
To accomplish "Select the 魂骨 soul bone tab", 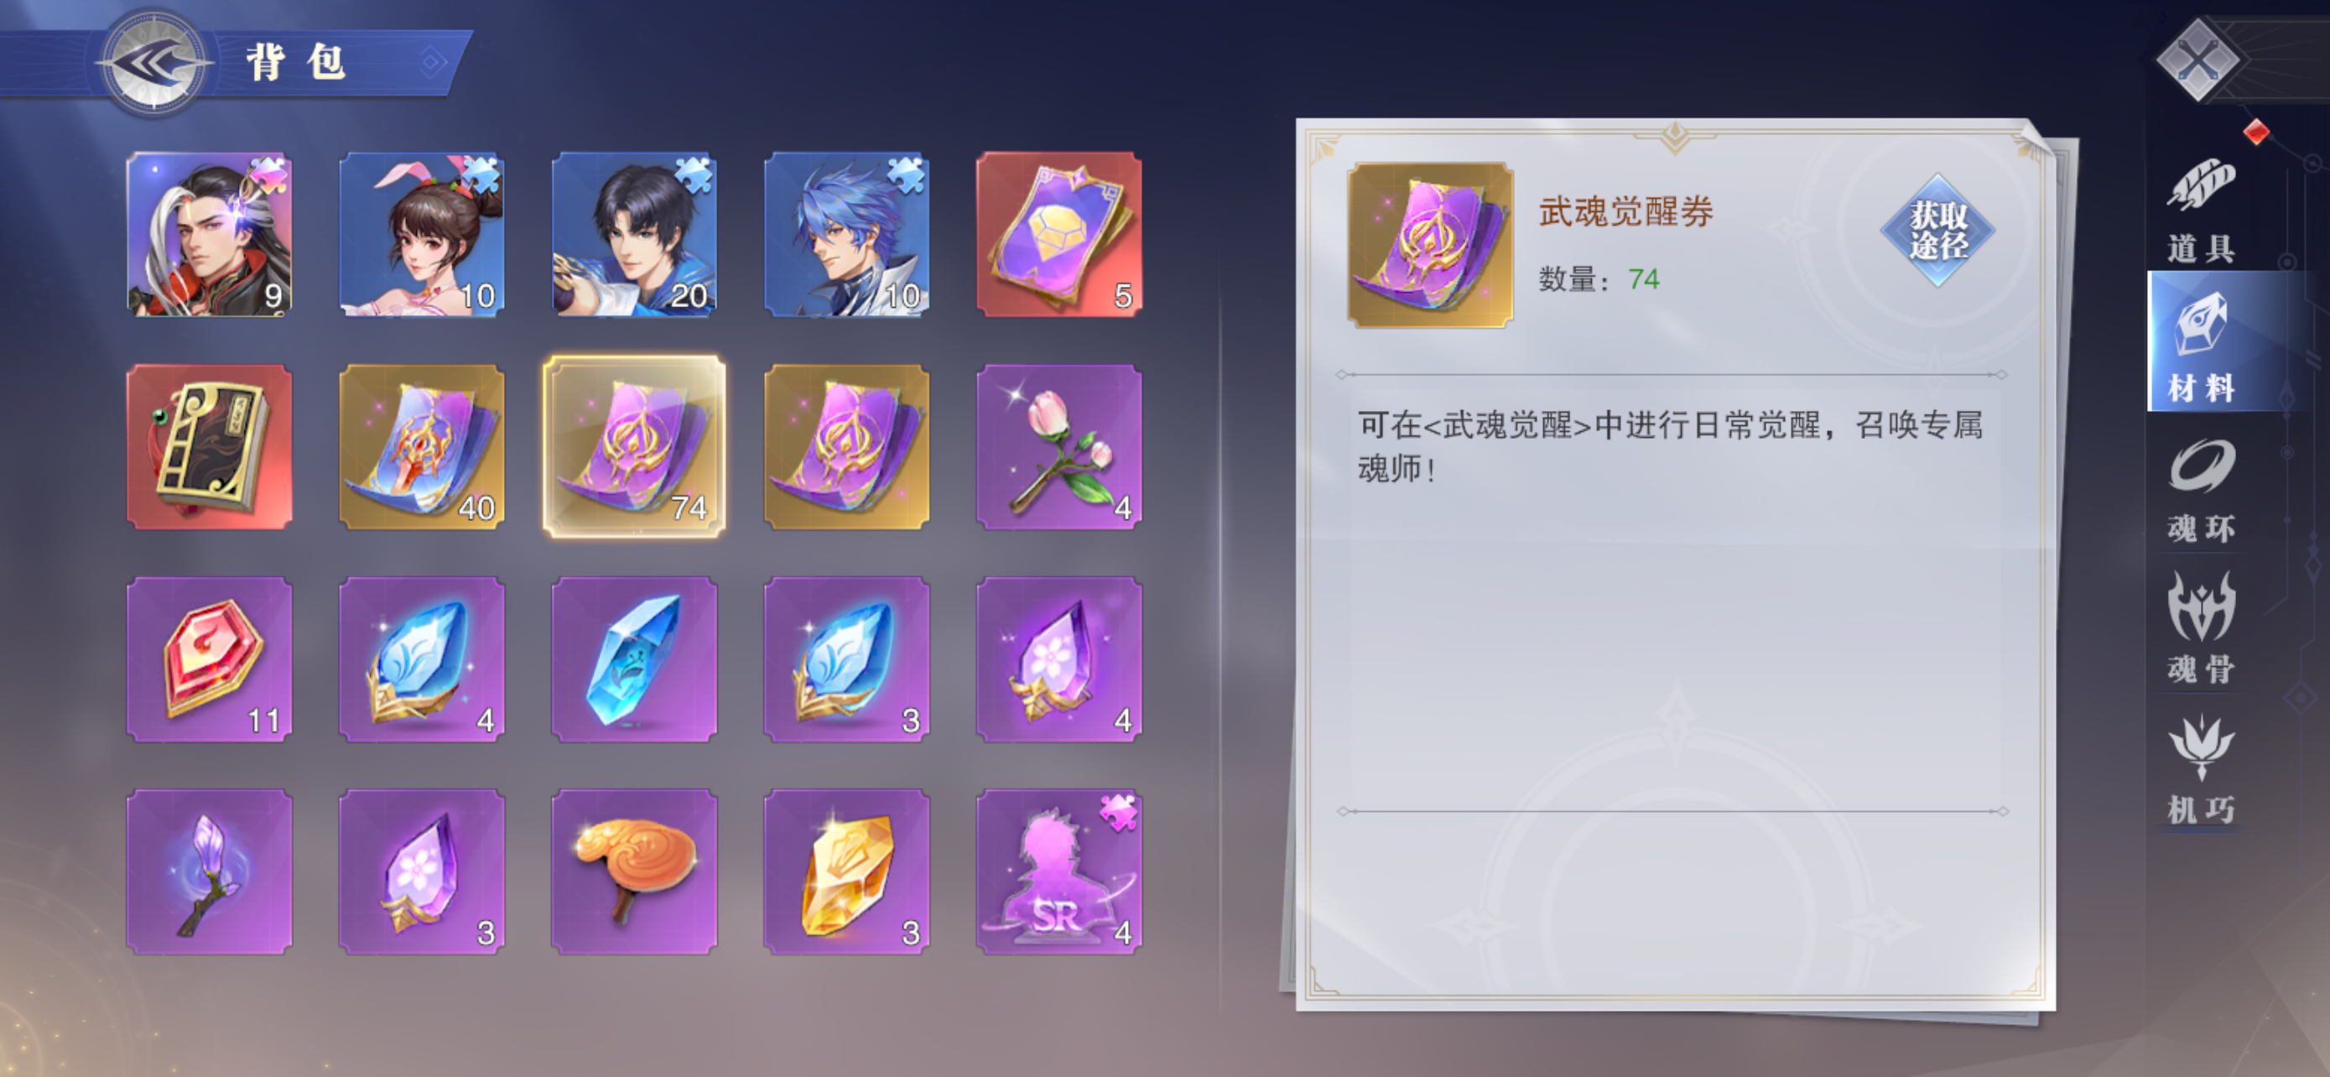I will click(2201, 629).
